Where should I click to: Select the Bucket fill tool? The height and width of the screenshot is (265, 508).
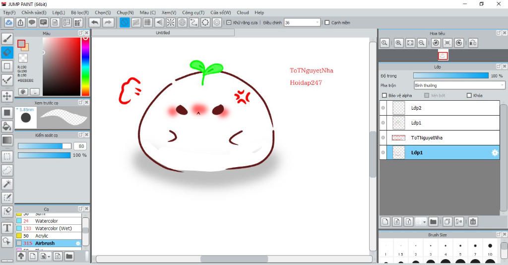pos(7,127)
